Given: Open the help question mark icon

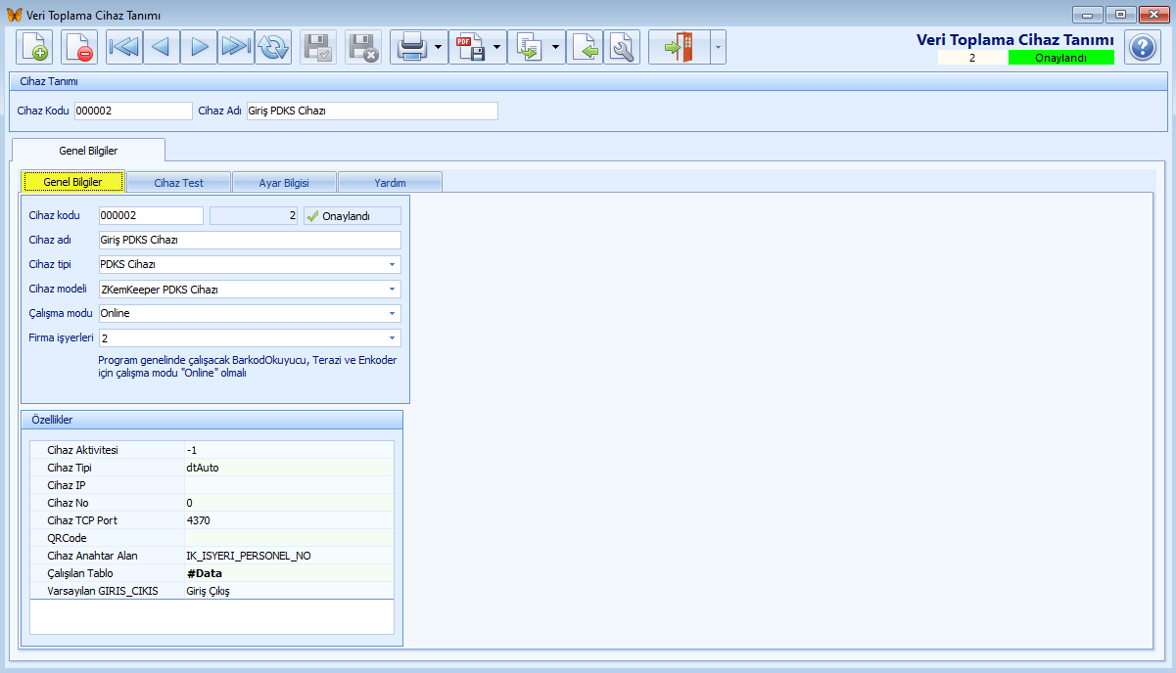Looking at the screenshot, I should coord(1142,47).
